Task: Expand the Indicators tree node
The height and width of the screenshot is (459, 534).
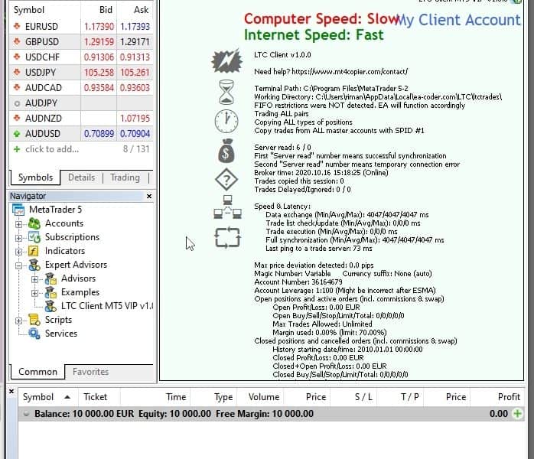Action: click(18, 252)
